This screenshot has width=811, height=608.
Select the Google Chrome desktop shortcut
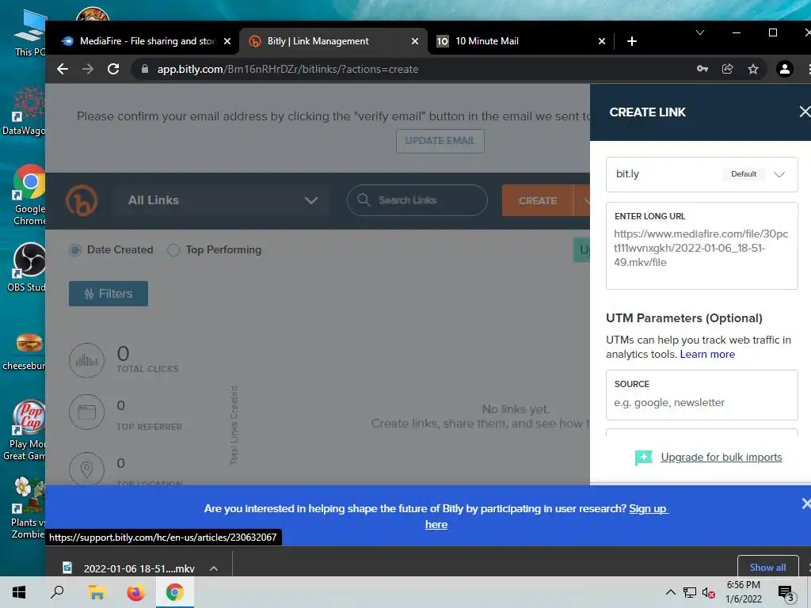coord(28,195)
